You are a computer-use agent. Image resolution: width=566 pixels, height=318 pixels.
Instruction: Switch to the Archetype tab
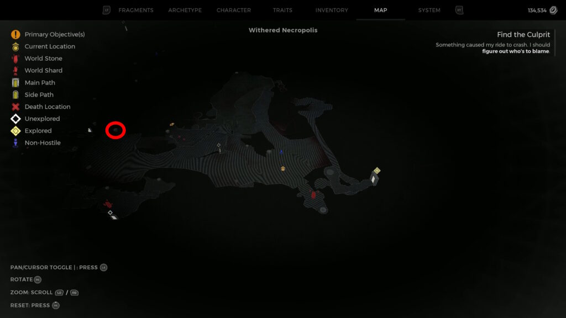click(x=185, y=10)
